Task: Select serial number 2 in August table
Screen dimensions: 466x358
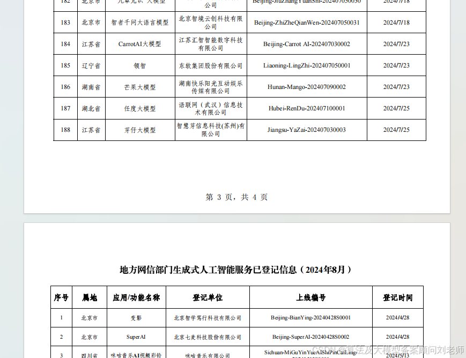Action: (62, 337)
